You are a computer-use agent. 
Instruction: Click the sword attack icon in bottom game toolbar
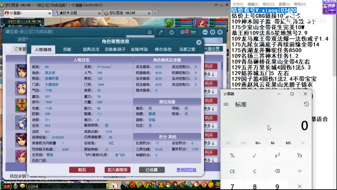pos(125,185)
